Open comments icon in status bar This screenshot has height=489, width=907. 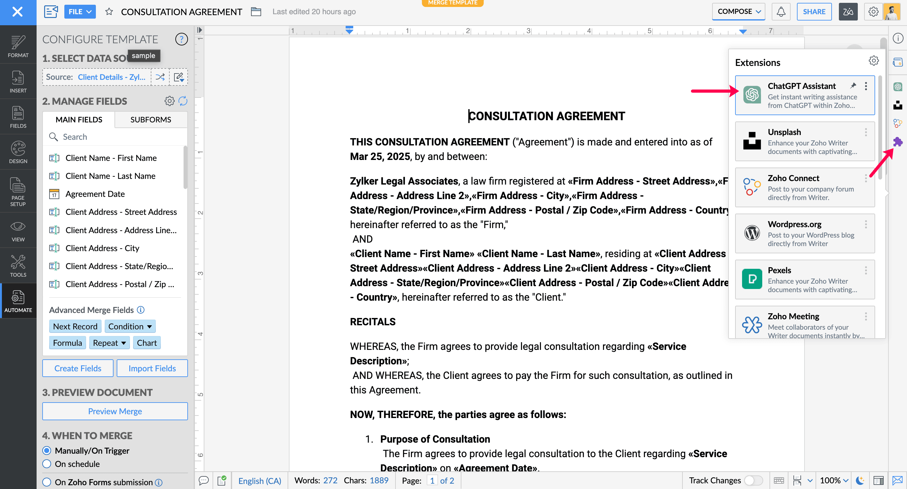pyautogui.click(x=203, y=480)
